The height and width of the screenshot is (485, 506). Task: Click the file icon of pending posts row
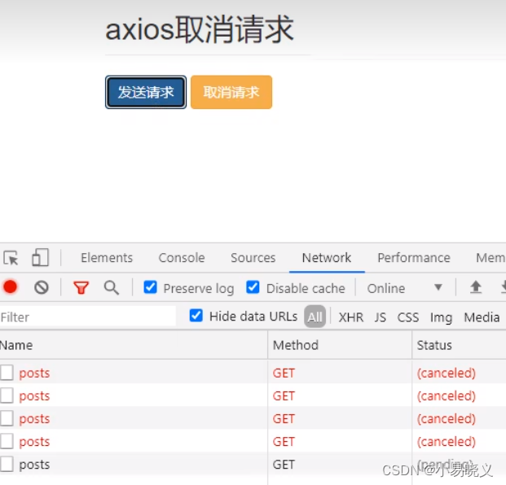click(x=7, y=464)
